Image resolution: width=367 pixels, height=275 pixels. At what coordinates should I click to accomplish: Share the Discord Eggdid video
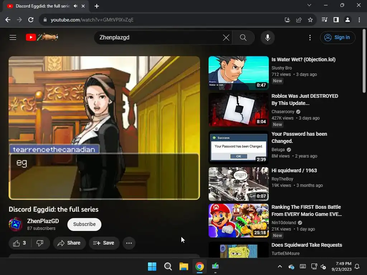pos(69,243)
